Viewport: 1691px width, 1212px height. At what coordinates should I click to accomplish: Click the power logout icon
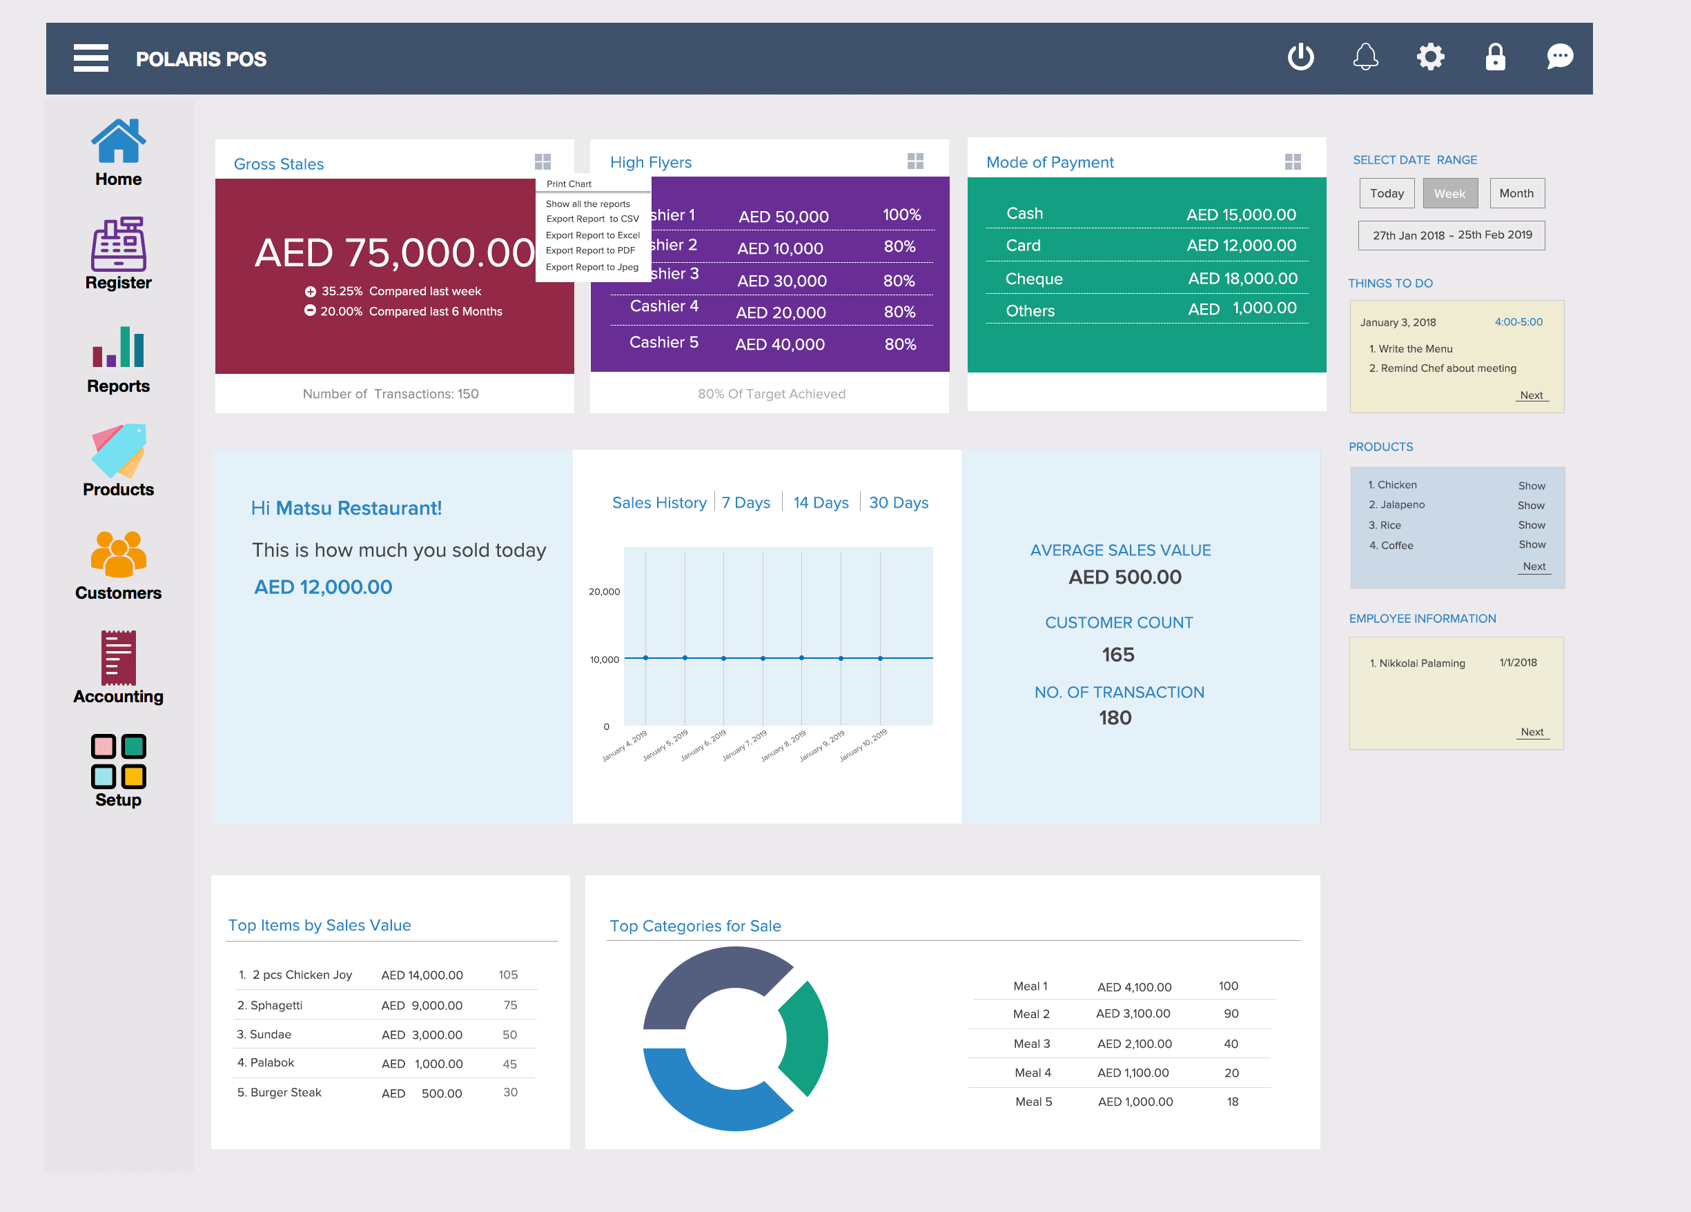(x=1300, y=57)
